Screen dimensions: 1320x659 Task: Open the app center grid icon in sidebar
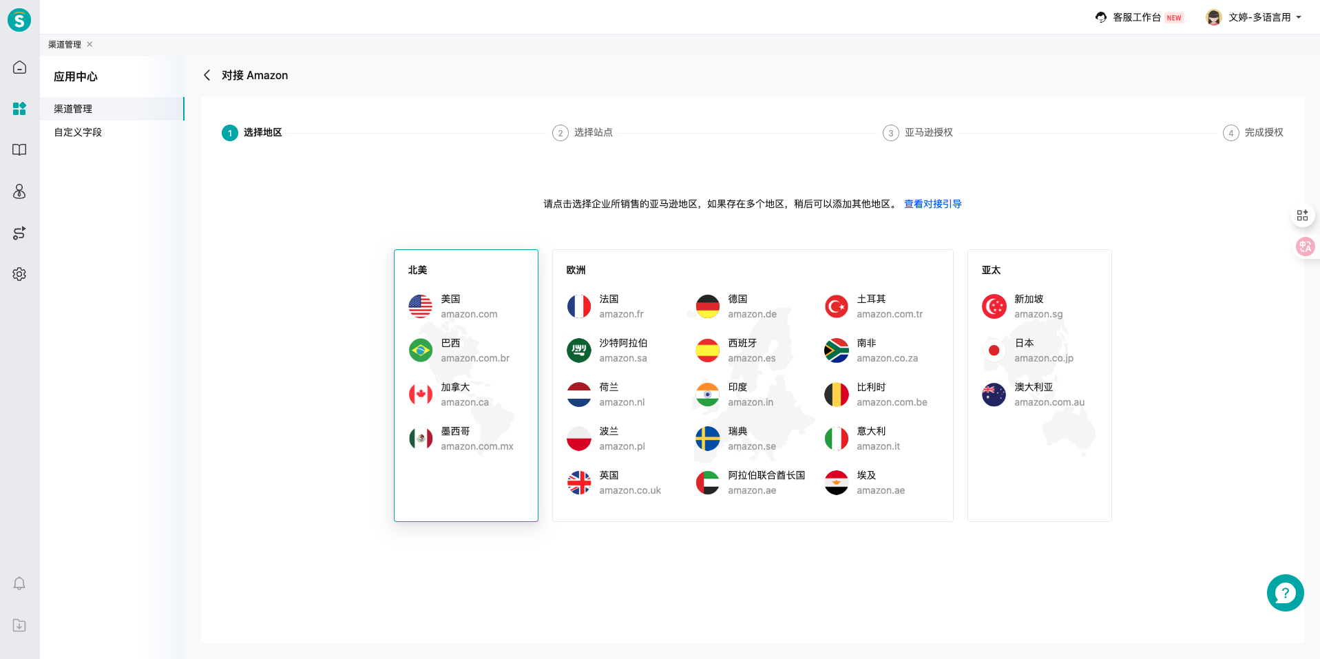coord(19,109)
